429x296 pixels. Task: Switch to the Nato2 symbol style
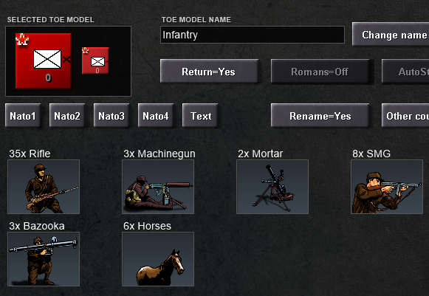[67, 115]
